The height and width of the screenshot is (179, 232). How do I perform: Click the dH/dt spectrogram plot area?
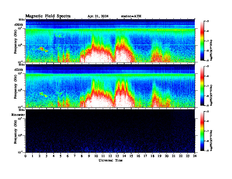tap(110, 41)
